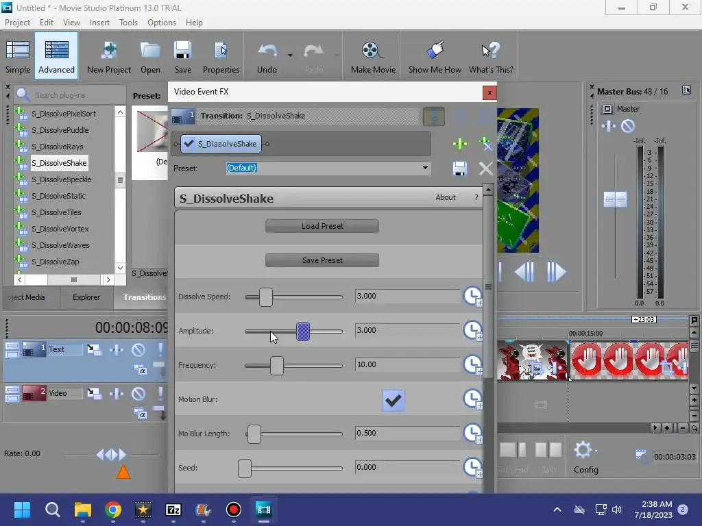The width and height of the screenshot is (702, 526).
Task: Click the remove plug-in icon
Action: (486, 144)
